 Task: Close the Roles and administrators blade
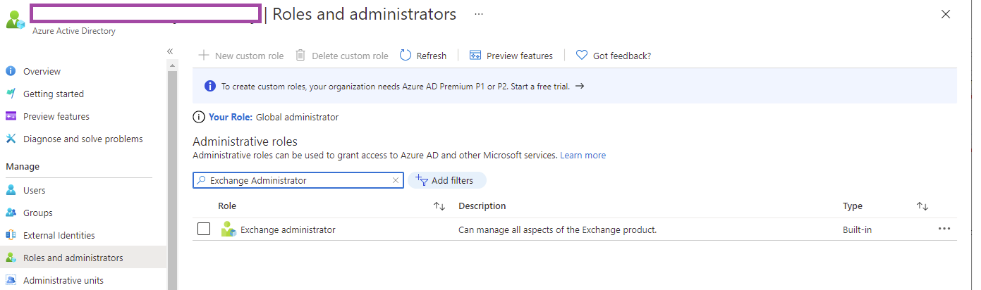(946, 14)
